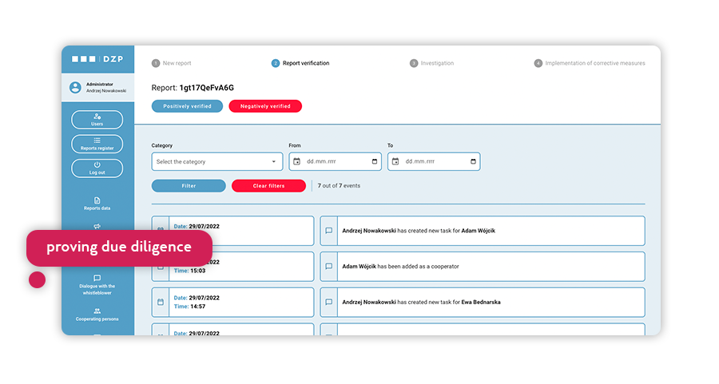Click the DZP logo
Image resolution: width=719 pixels, height=384 pixels.
pos(97,59)
